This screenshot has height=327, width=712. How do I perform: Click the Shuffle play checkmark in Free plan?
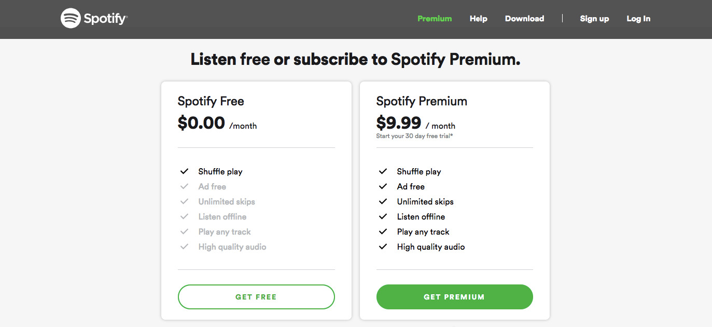pos(184,171)
